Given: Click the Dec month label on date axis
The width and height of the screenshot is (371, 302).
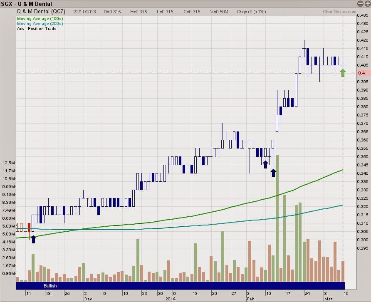Looking at the screenshot, I should point(88,299).
